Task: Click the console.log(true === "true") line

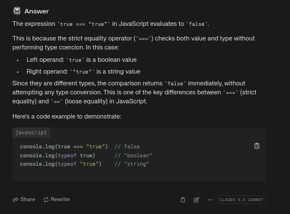Action: [x=80, y=147]
